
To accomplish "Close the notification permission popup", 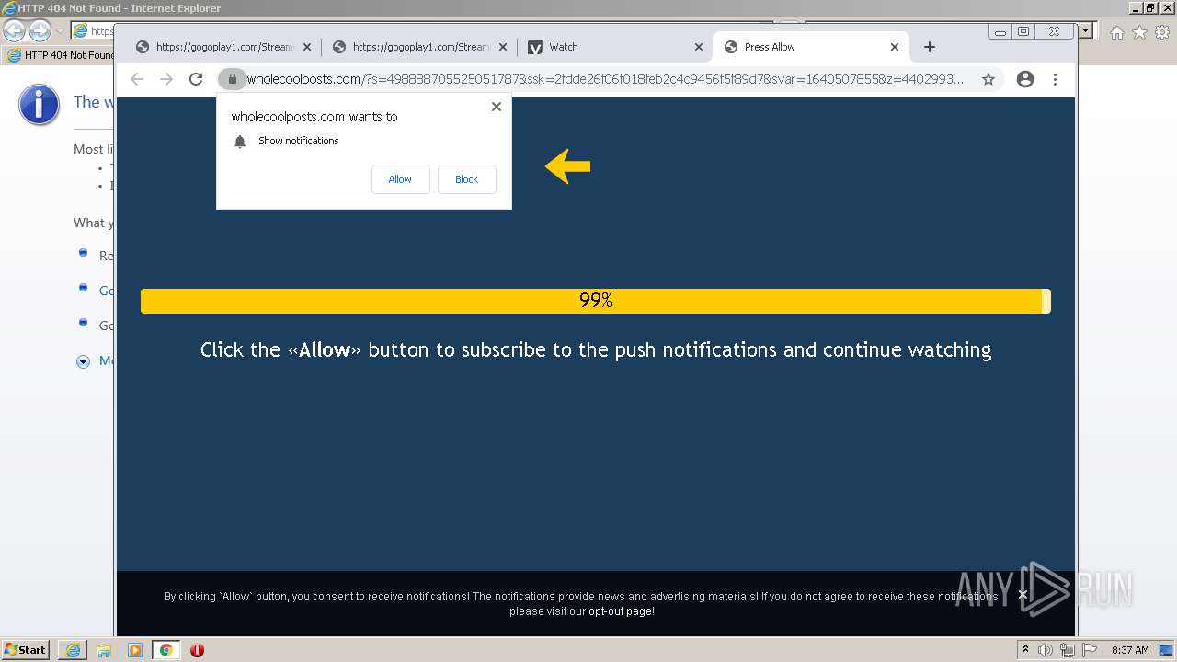I will tap(497, 107).
